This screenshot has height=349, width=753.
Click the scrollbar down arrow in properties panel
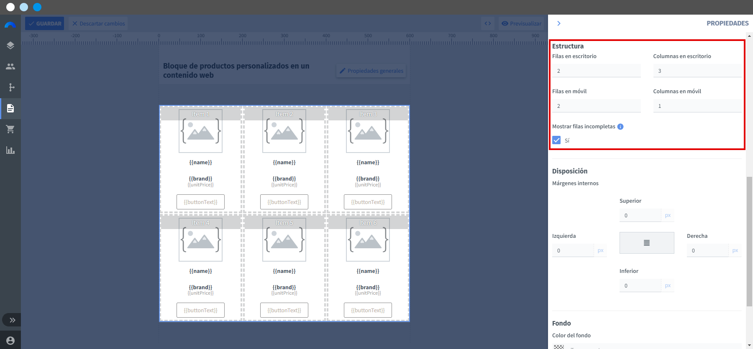pyautogui.click(x=749, y=345)
